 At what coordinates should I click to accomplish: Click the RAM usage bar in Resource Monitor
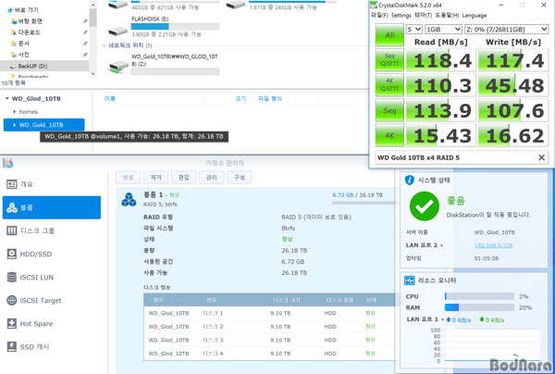(479, 307)
